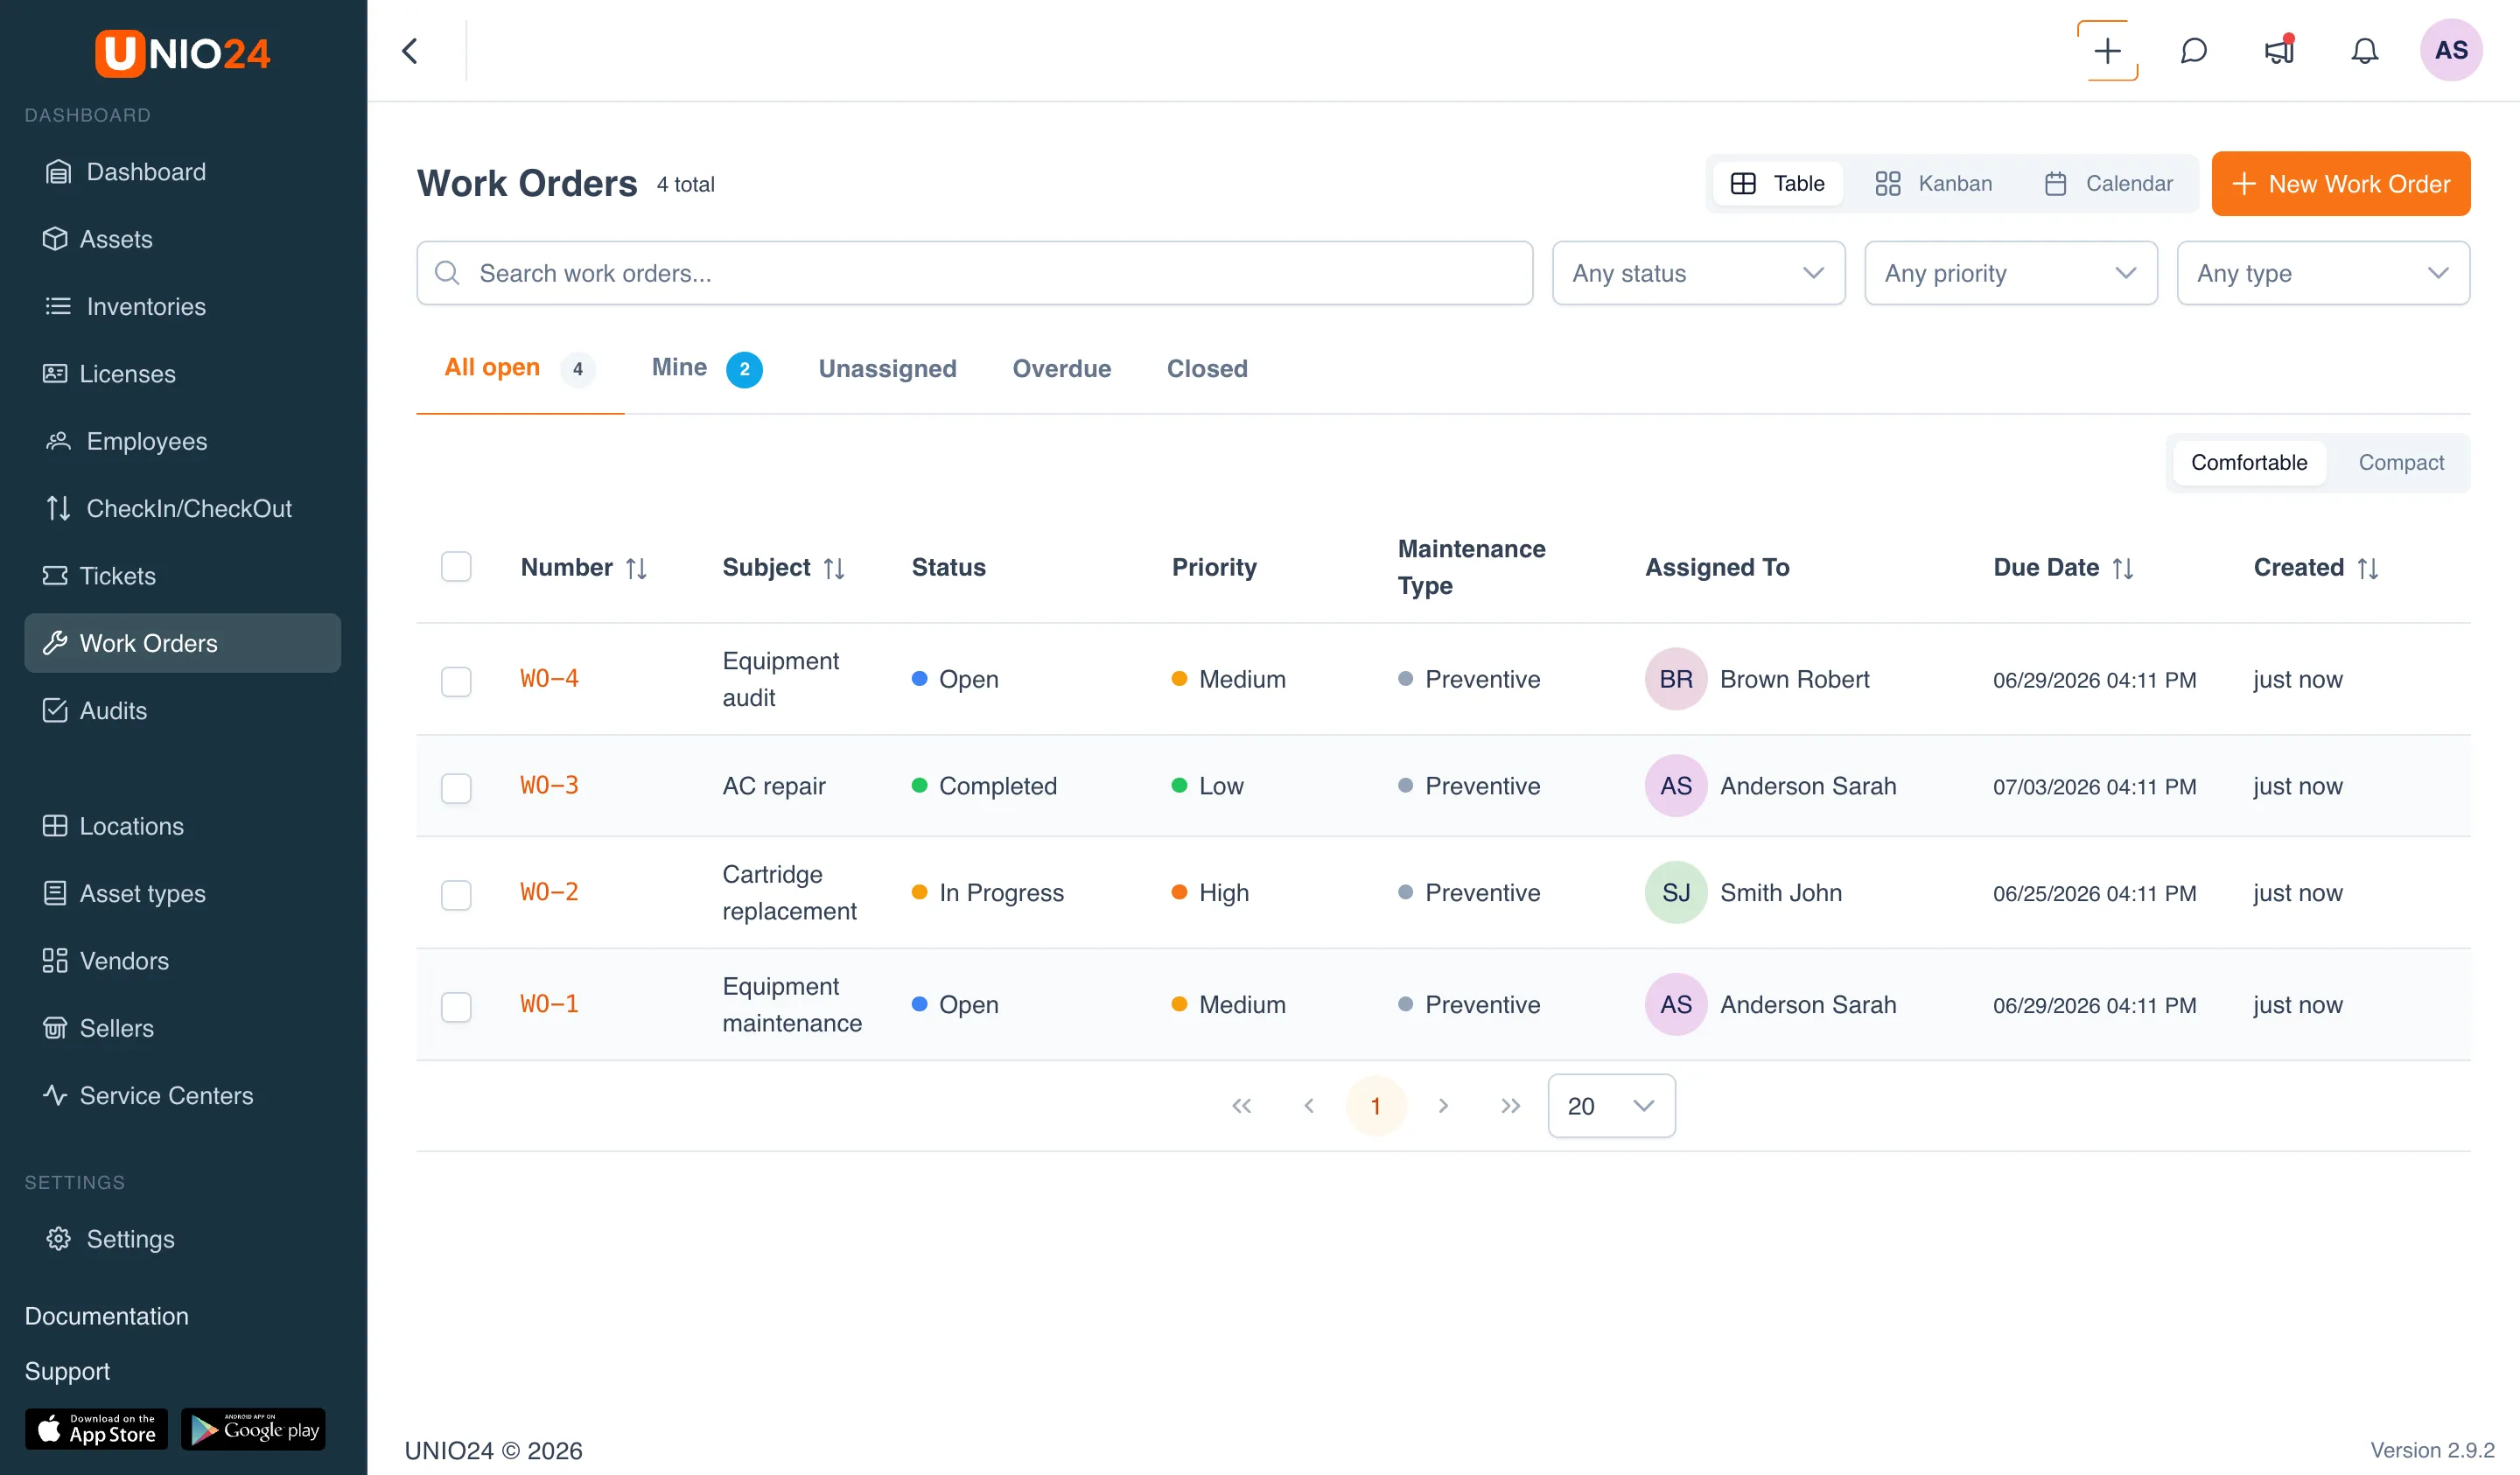The width and height of the screenshot is (2520, 1475).
Task: Select the Closed tab
Action: (1207, 368)
